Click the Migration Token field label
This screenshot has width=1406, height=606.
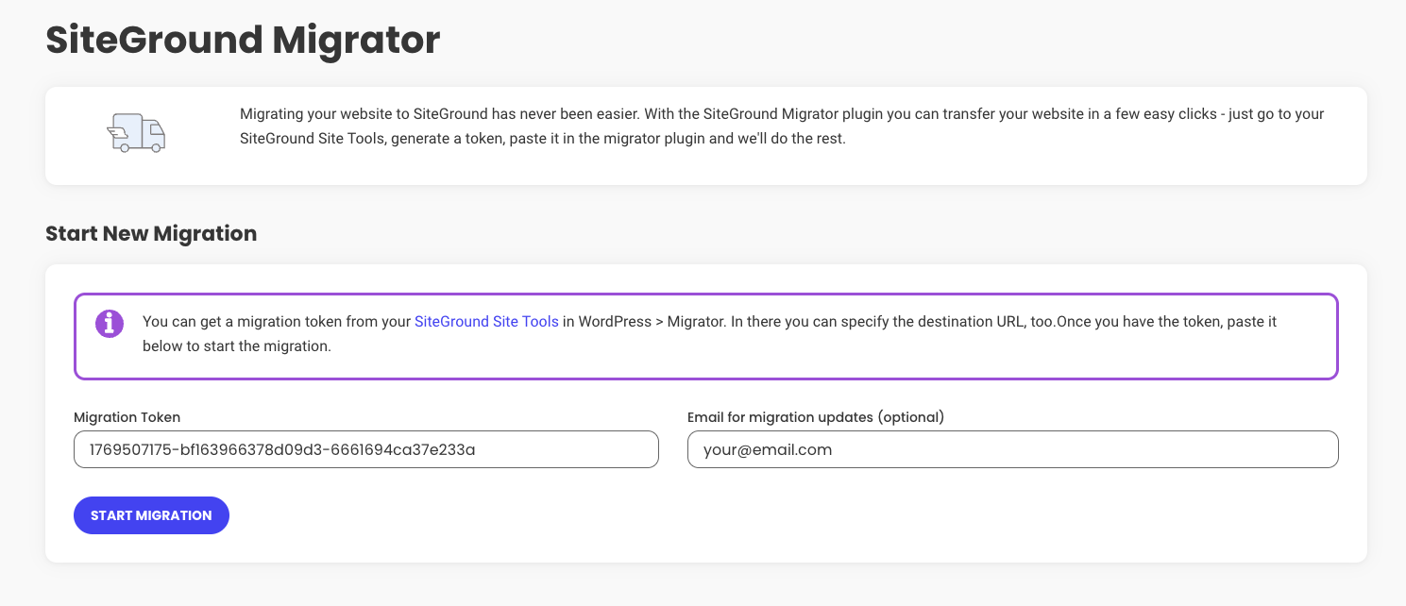(127, 417)
